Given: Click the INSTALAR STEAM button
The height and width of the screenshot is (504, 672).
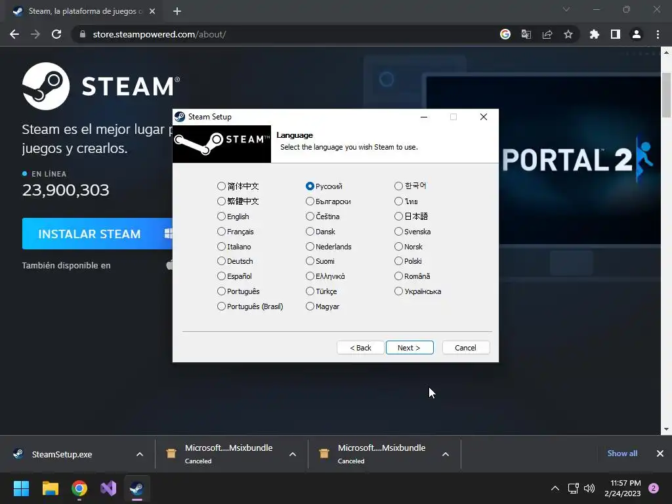Looking at the screenshot, I should point(97,234).
